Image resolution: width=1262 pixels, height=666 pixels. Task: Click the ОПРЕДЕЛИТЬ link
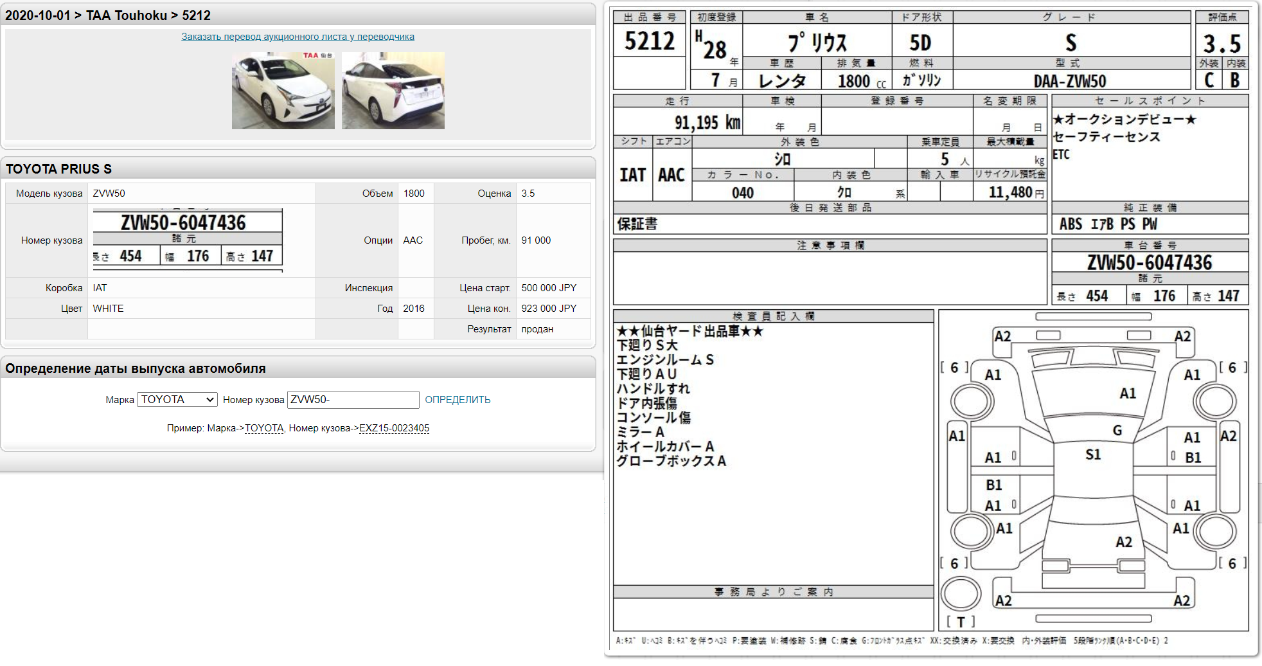tap(458, 400)
